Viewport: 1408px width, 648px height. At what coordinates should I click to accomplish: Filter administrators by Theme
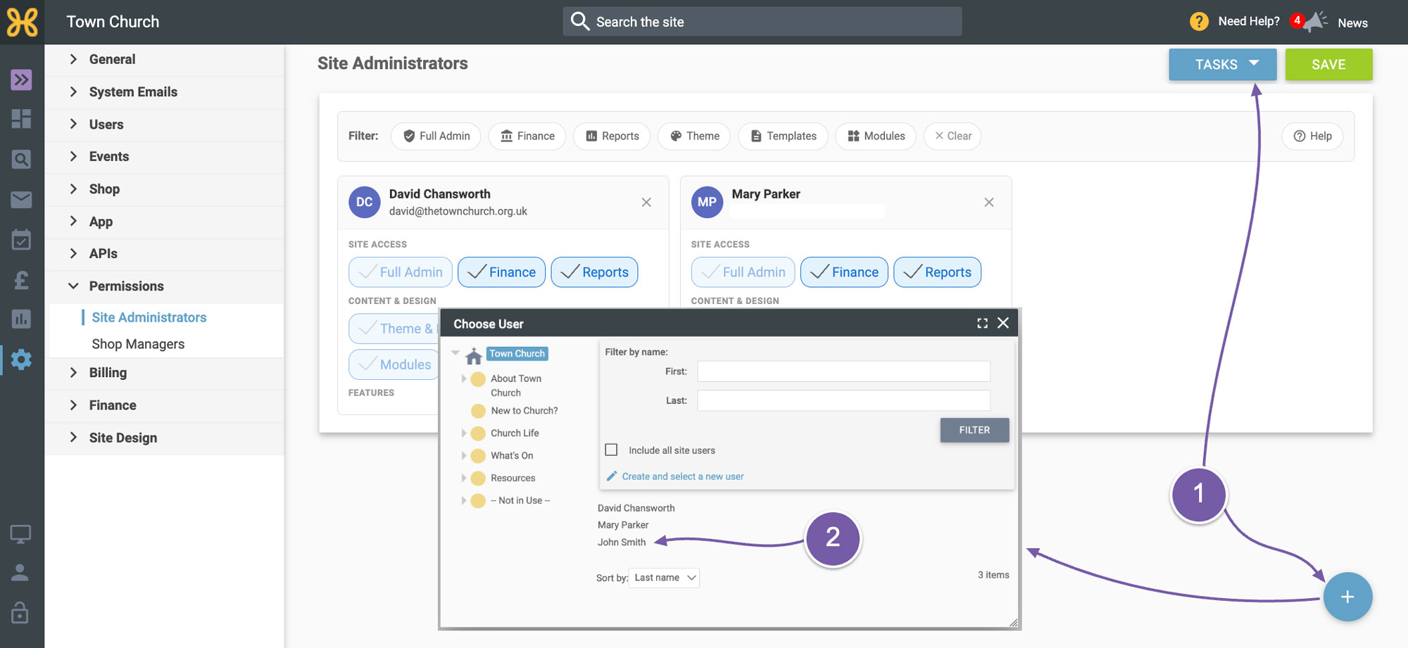[694, 136]
